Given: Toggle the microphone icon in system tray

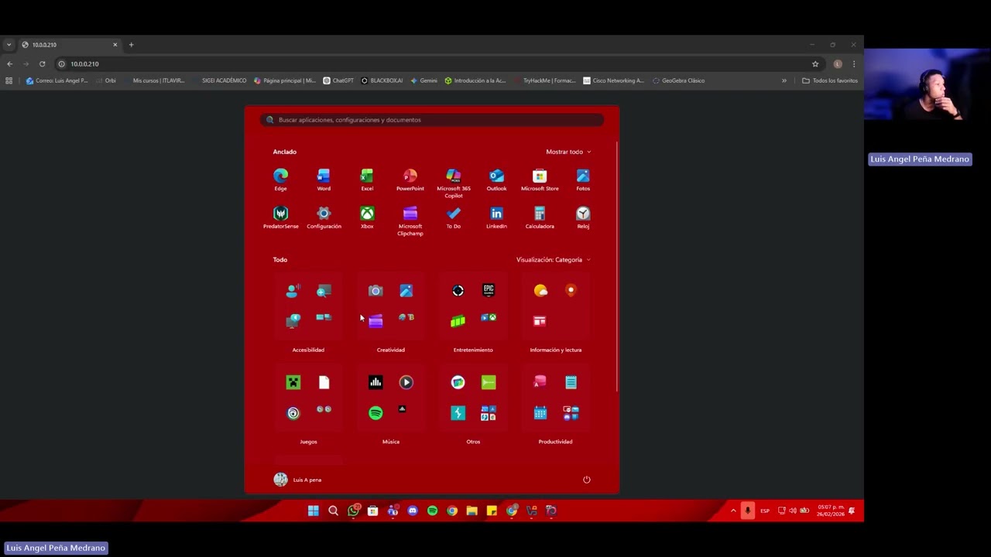Looking at the screenshot, I should [x=748, y=511].
